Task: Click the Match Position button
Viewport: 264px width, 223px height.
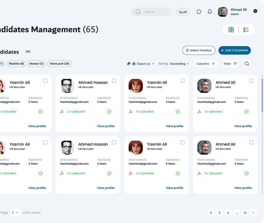Action: pos(199,50)
